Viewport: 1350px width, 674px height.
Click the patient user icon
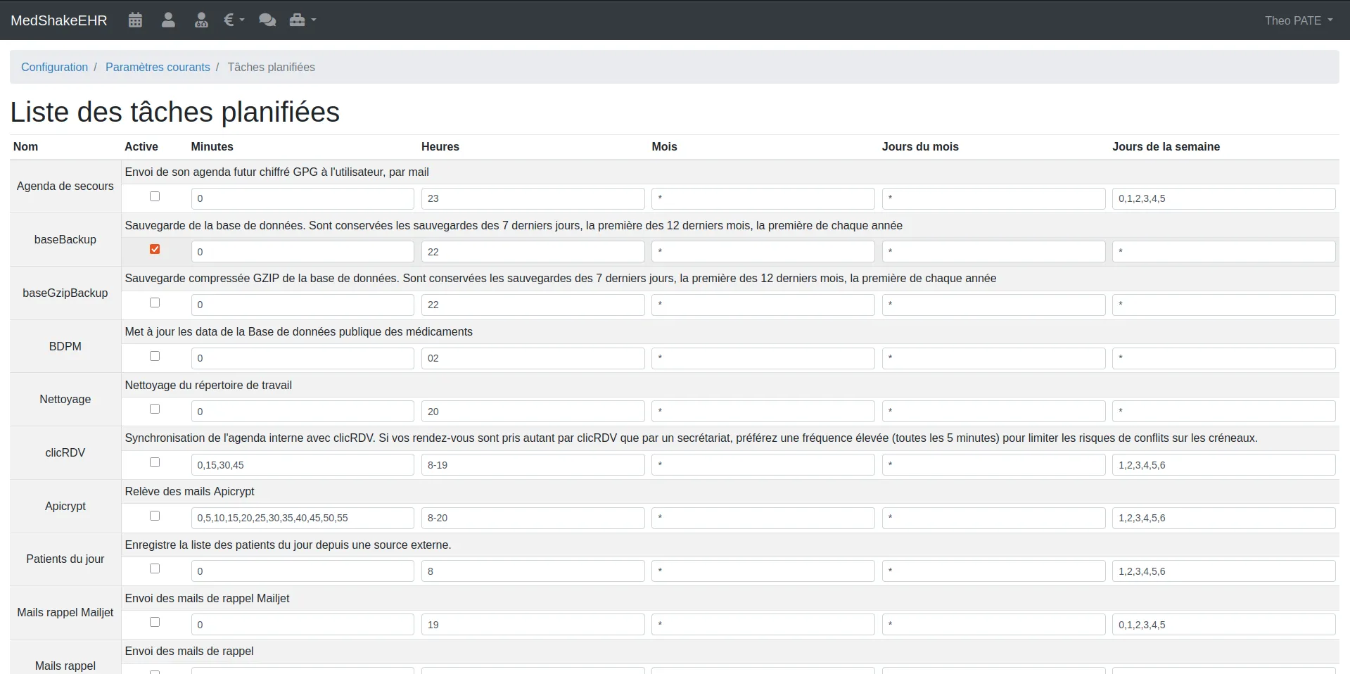tap(168, 20)
